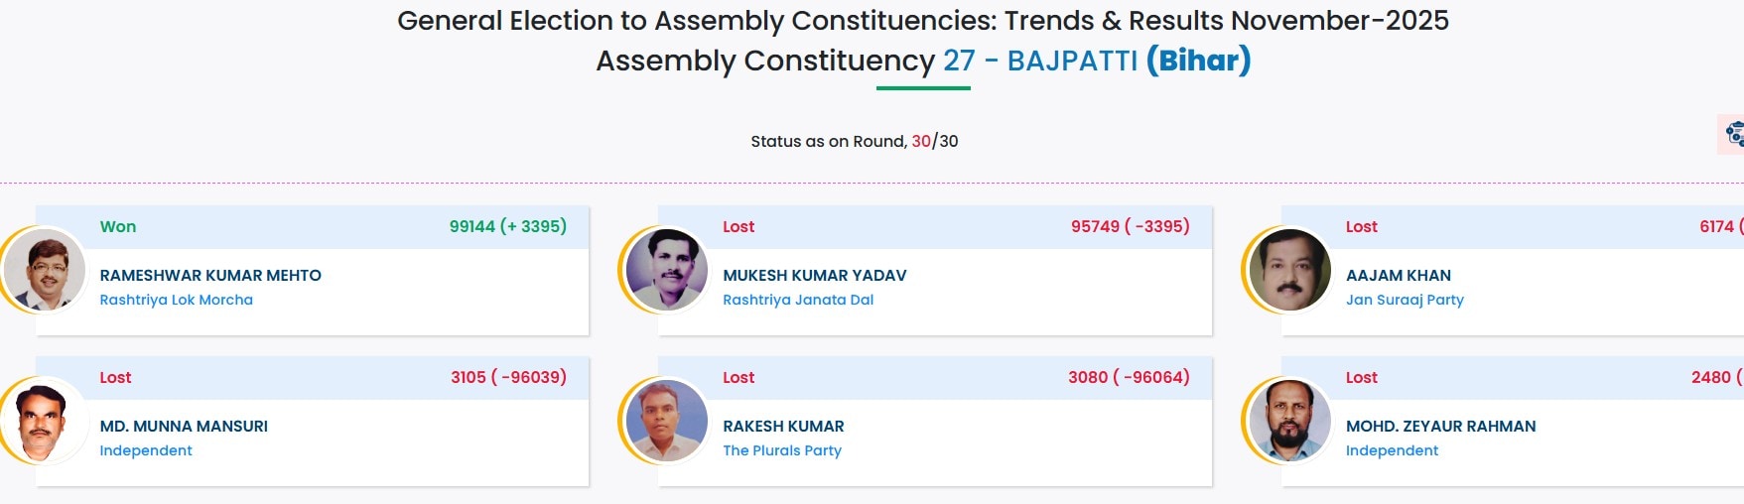This screenshot has height=504, width=1744.
Task: Click the green Won status label
Action: [x=118, y=227]
